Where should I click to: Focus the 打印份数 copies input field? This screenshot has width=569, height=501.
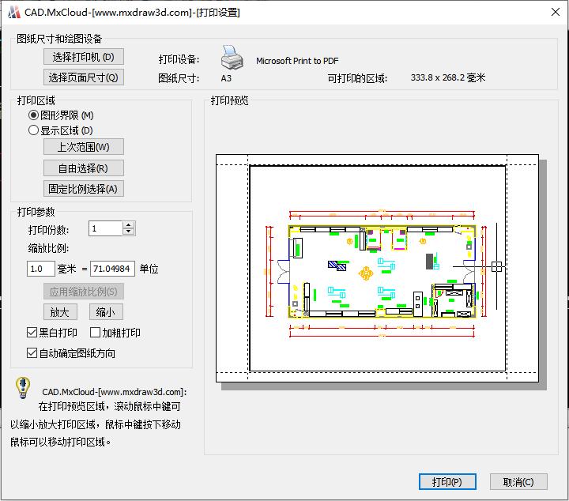(105, 228)
